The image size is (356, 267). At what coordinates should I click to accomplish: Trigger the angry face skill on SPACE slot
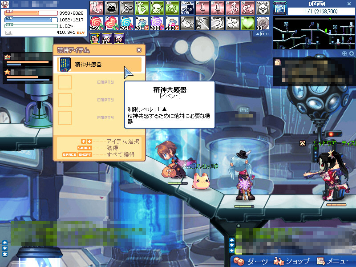tap(263, 8)
